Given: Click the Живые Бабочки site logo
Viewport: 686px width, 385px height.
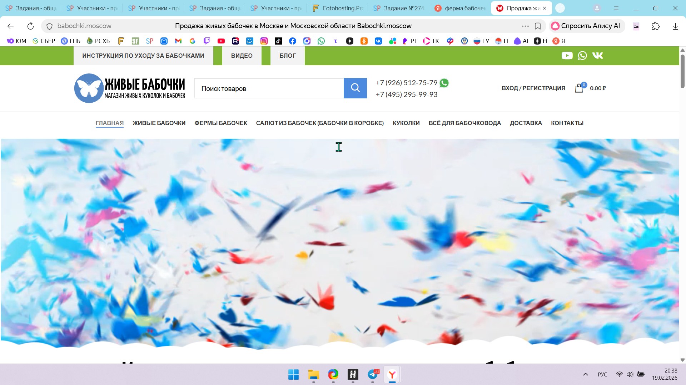Looking at the screenshot, I should click(130, 88).
